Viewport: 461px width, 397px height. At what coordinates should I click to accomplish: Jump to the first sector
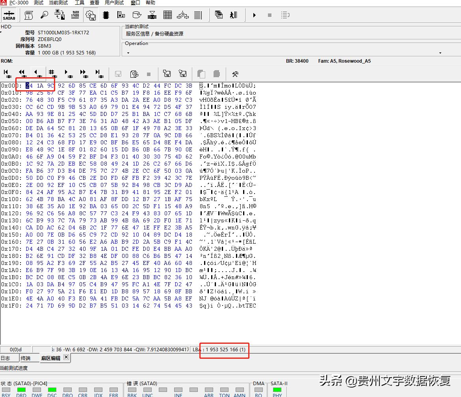(x=7, y=73)
